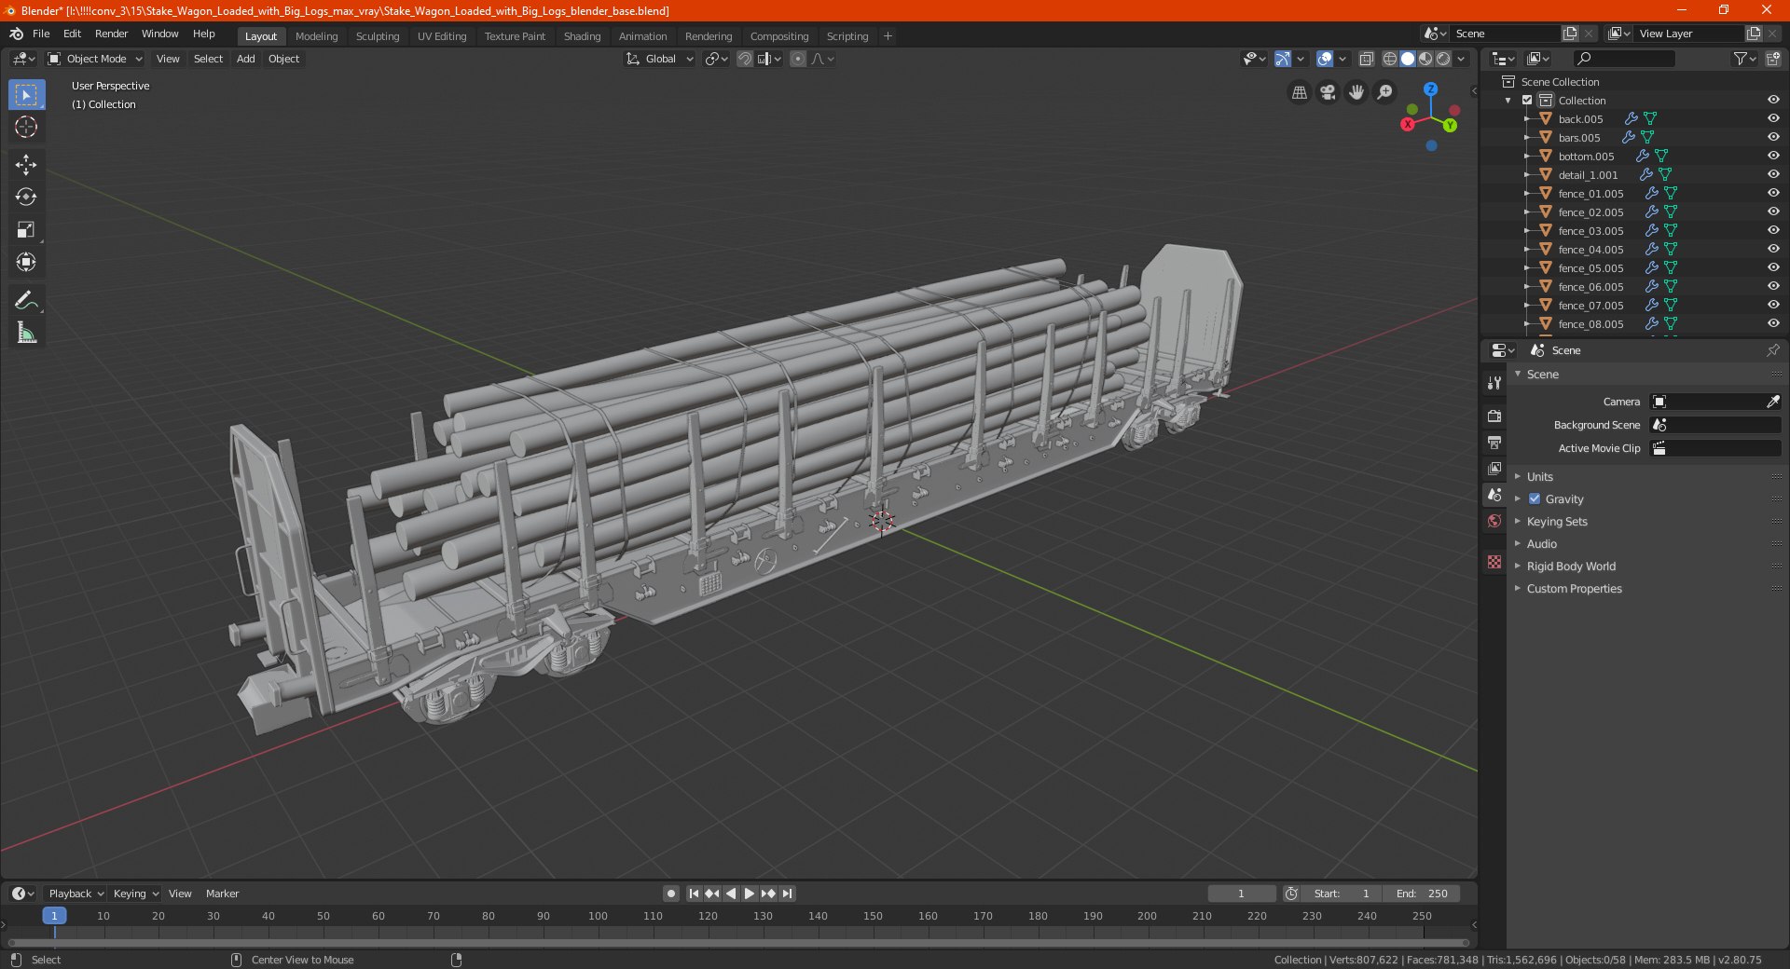The height and width of the screenshot is (969, 1790).
Task: Open the Playback dropdown in timeline
Action: pyautogui.click(x=76, y=894)
